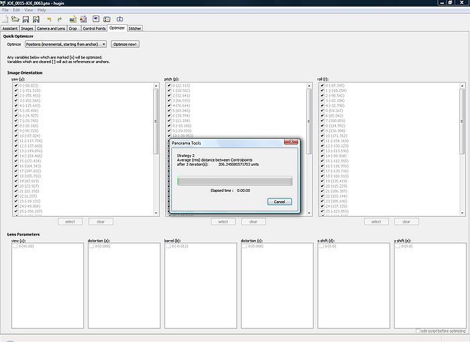
Task: Switch to the Control Points tab
Action: tap(93, 28)
